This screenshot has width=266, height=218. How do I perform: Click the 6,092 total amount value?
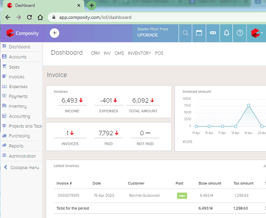[140, 100]
